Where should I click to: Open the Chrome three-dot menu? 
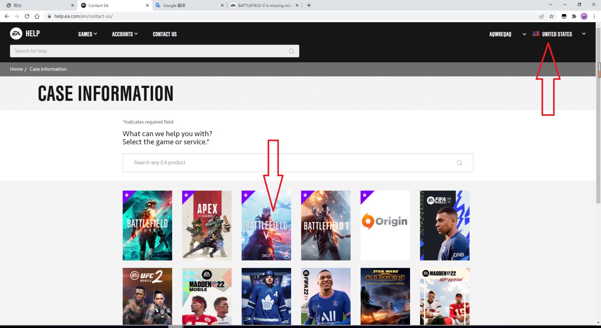[x=594, y=16]
